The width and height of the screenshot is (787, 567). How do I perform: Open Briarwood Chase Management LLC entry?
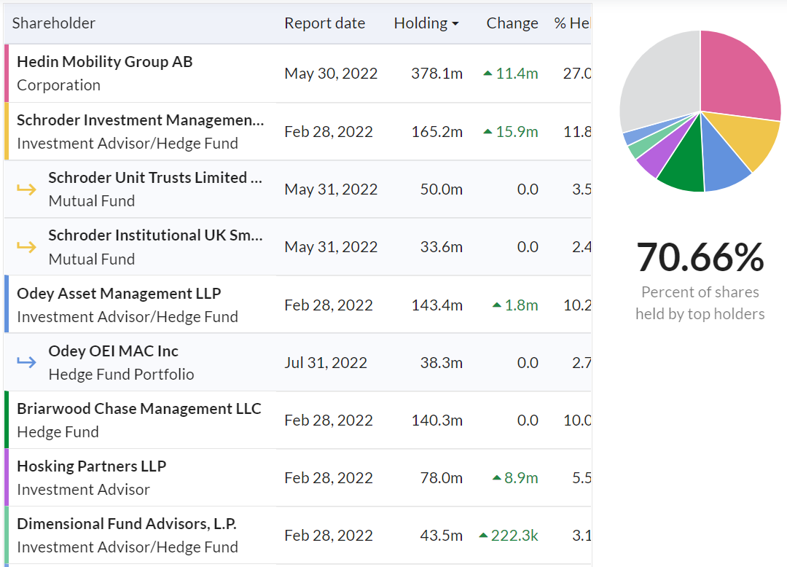point(139,409)
